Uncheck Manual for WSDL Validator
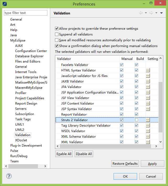 (122, 131)
